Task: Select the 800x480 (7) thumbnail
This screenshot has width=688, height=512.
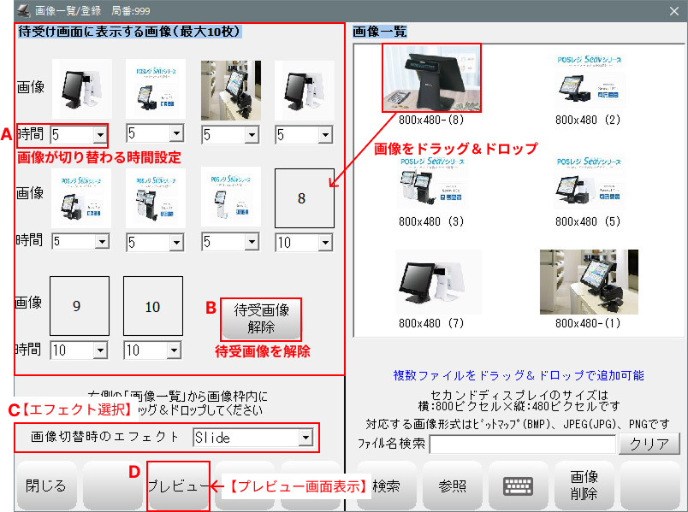Action: [x=431, y=282]
